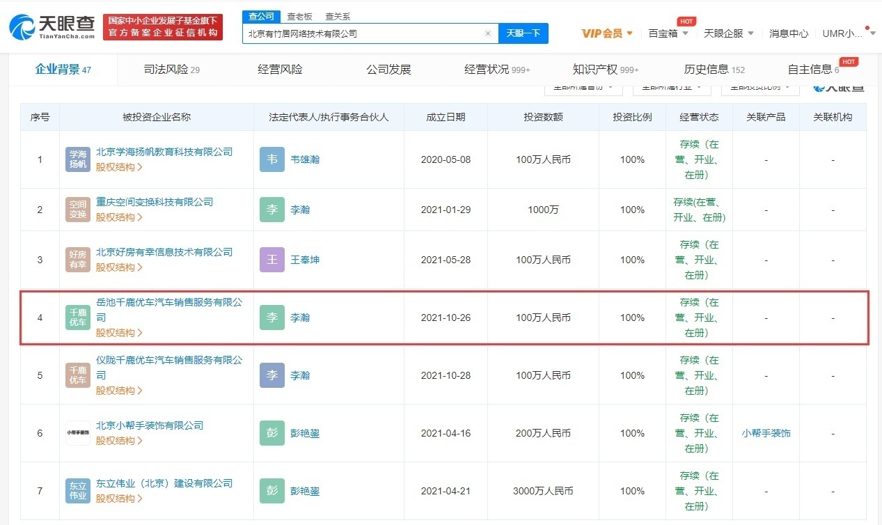Open the 天眼企服 dropdown
The image size is (882, 525).
tap(729, 33)
